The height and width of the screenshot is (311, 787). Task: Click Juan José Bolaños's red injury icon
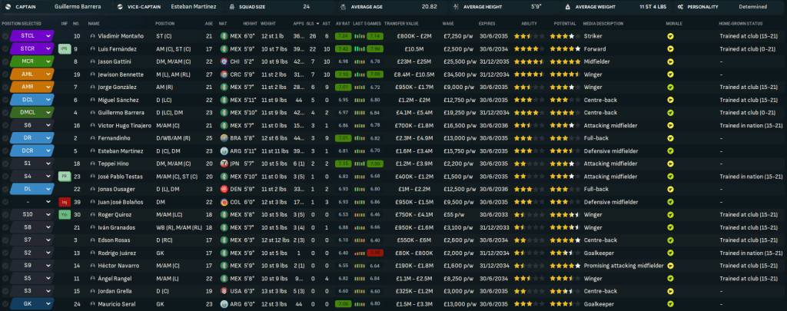[x=65, y=201]
